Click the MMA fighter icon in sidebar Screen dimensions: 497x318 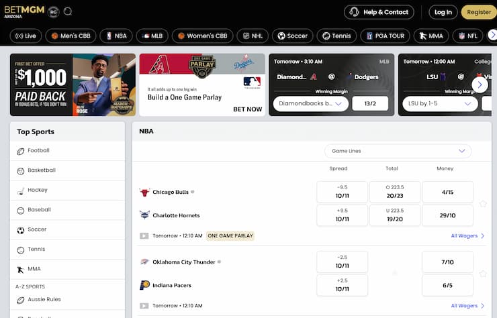pos(21,270)
